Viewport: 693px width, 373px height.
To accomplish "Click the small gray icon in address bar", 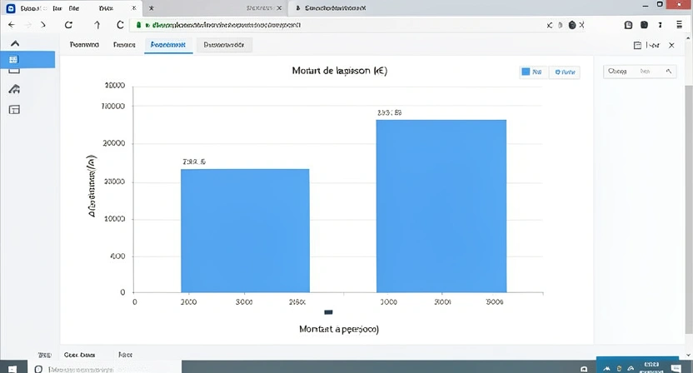I will [x=560, y=25].
